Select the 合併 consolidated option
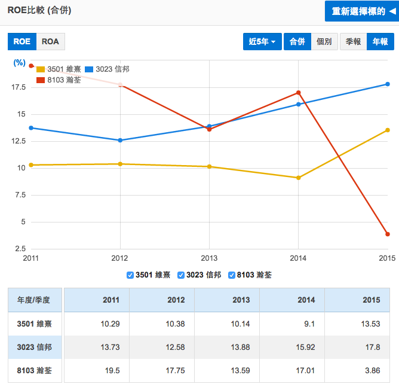399x387 pixels. tap(297, 42)
